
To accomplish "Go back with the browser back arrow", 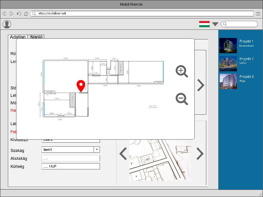I will (x=4, y=13).
